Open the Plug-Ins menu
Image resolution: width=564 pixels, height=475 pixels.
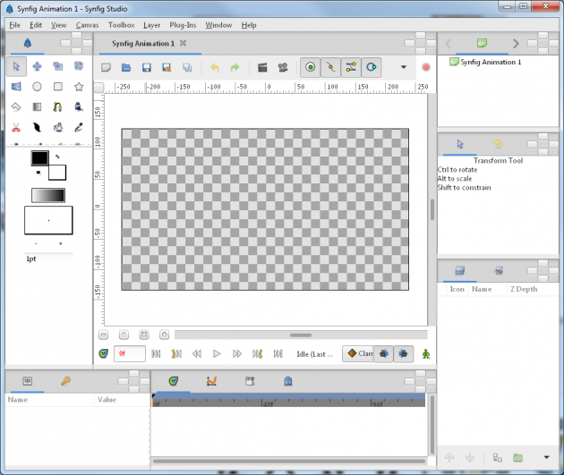pyautogui.click(x=184, y=25)
